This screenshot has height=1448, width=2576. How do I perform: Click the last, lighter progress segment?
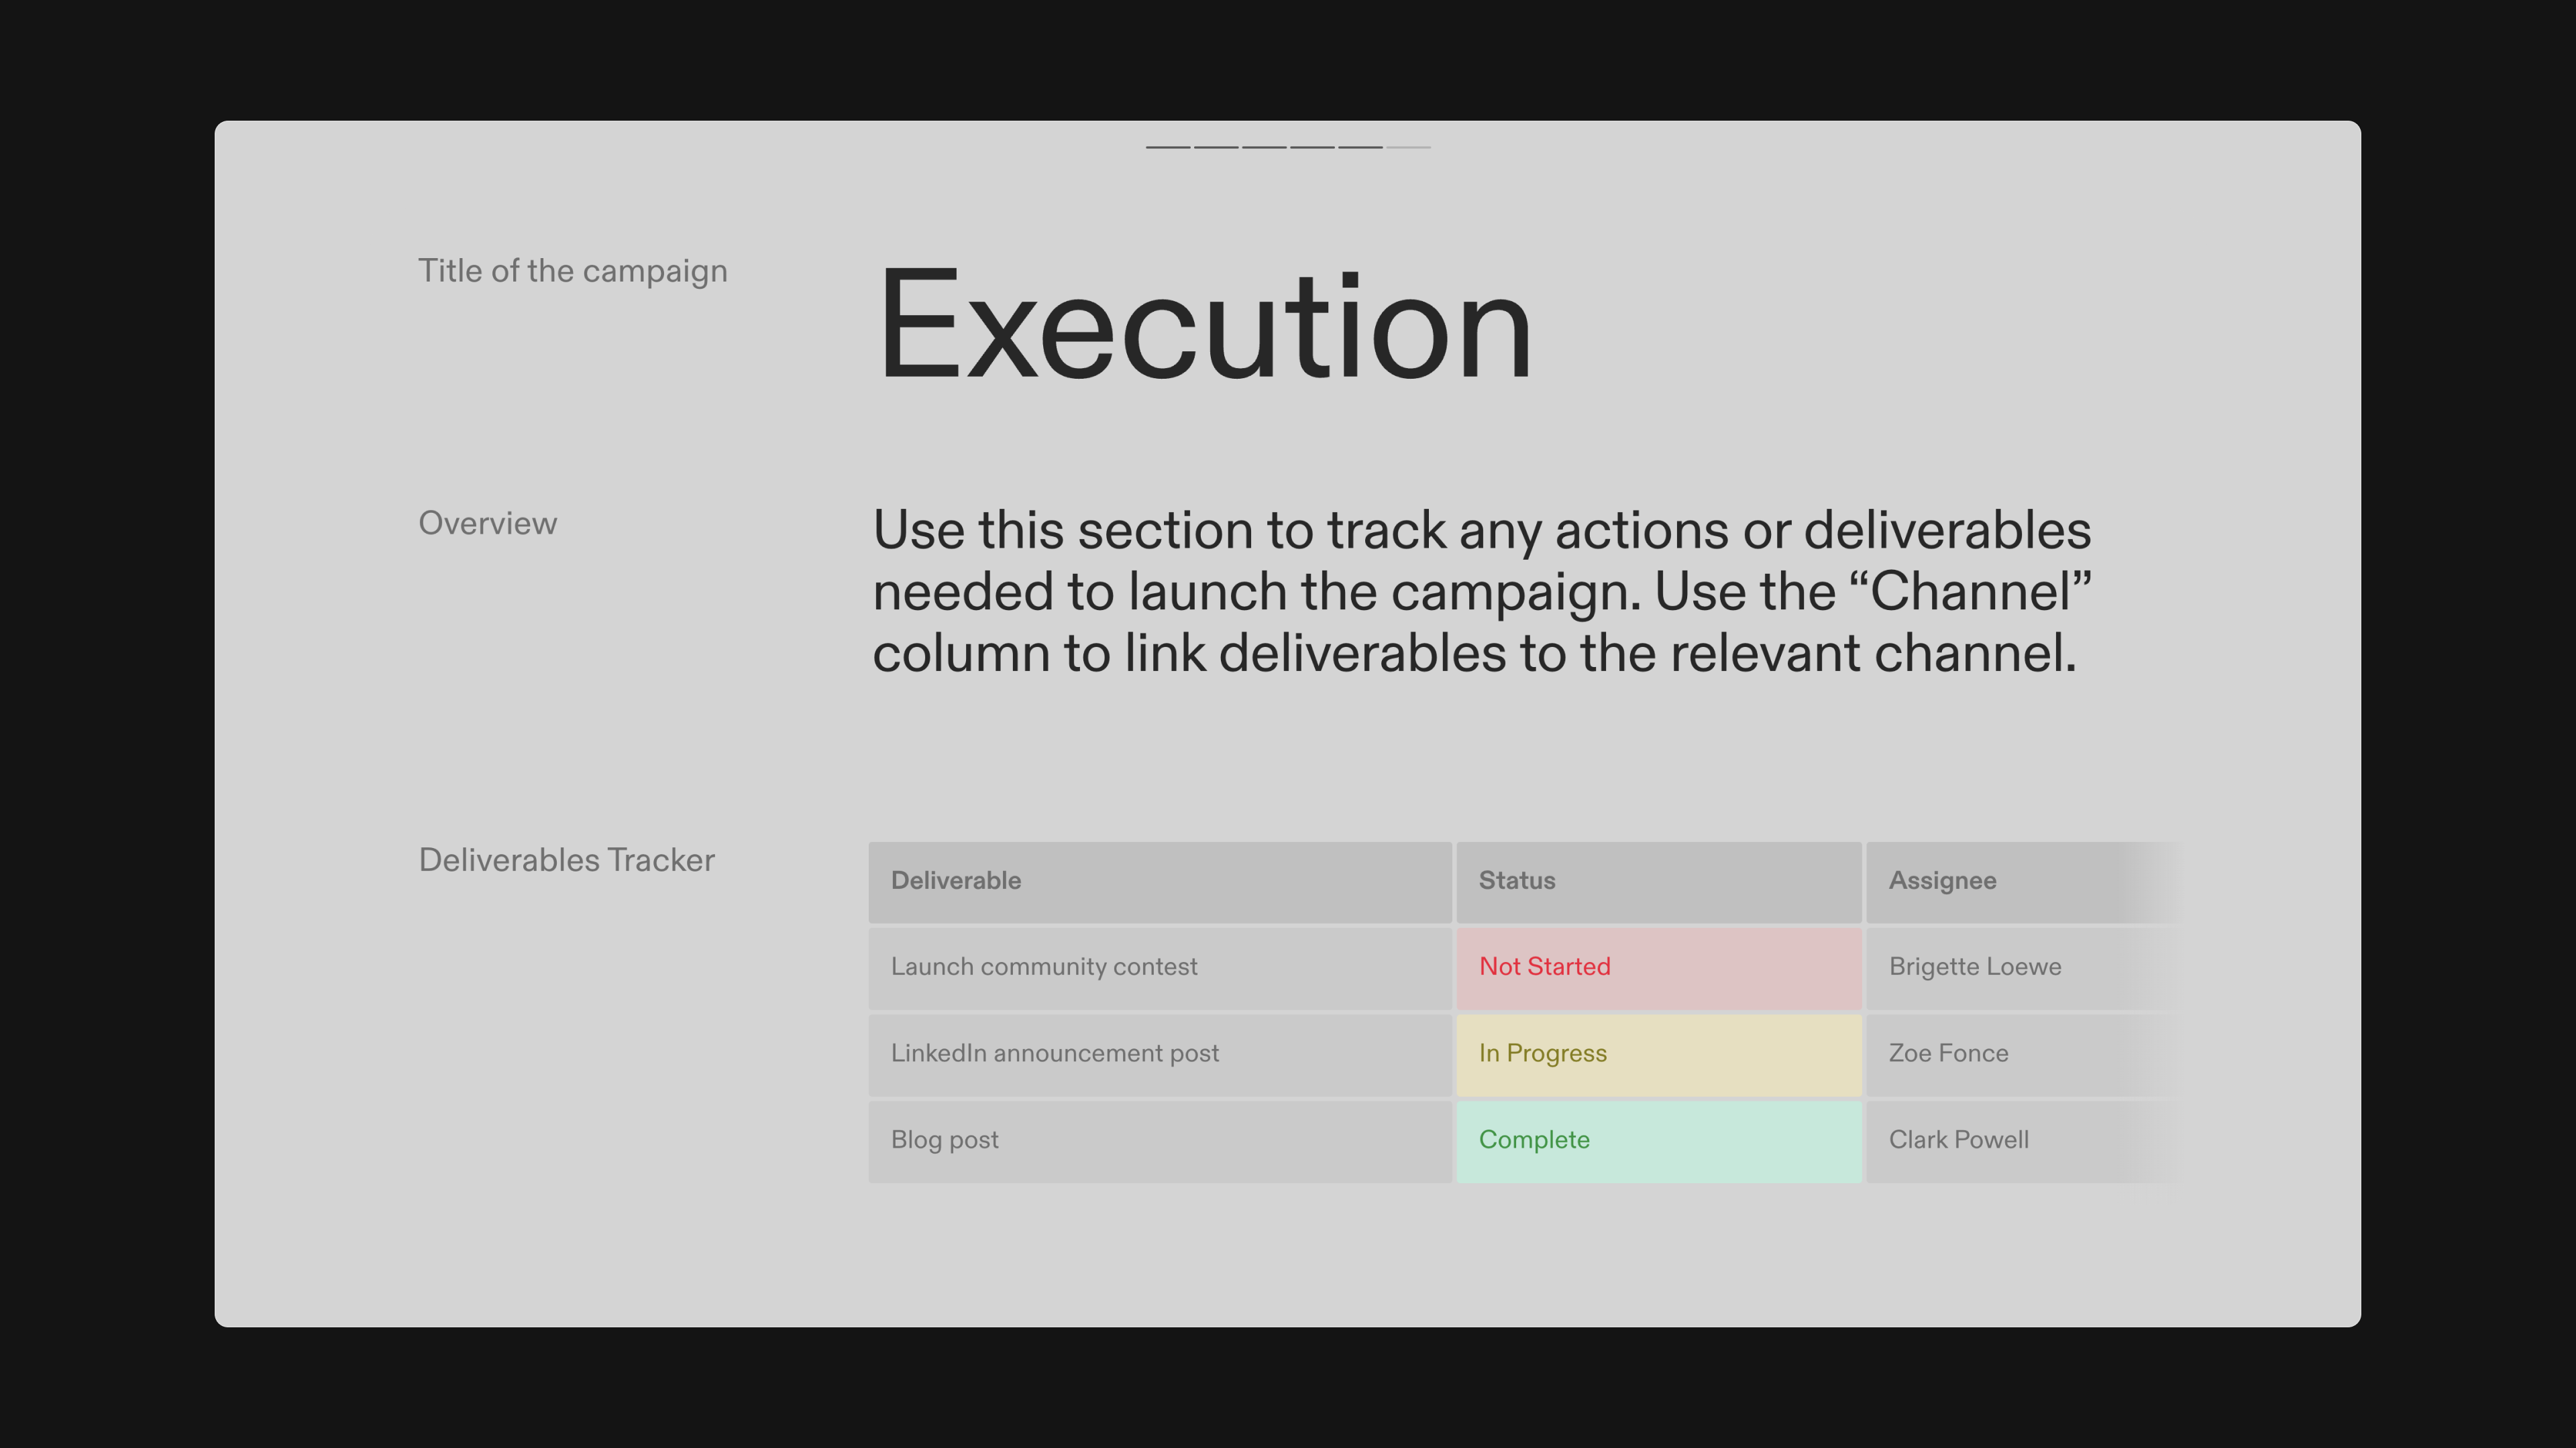1409,147
